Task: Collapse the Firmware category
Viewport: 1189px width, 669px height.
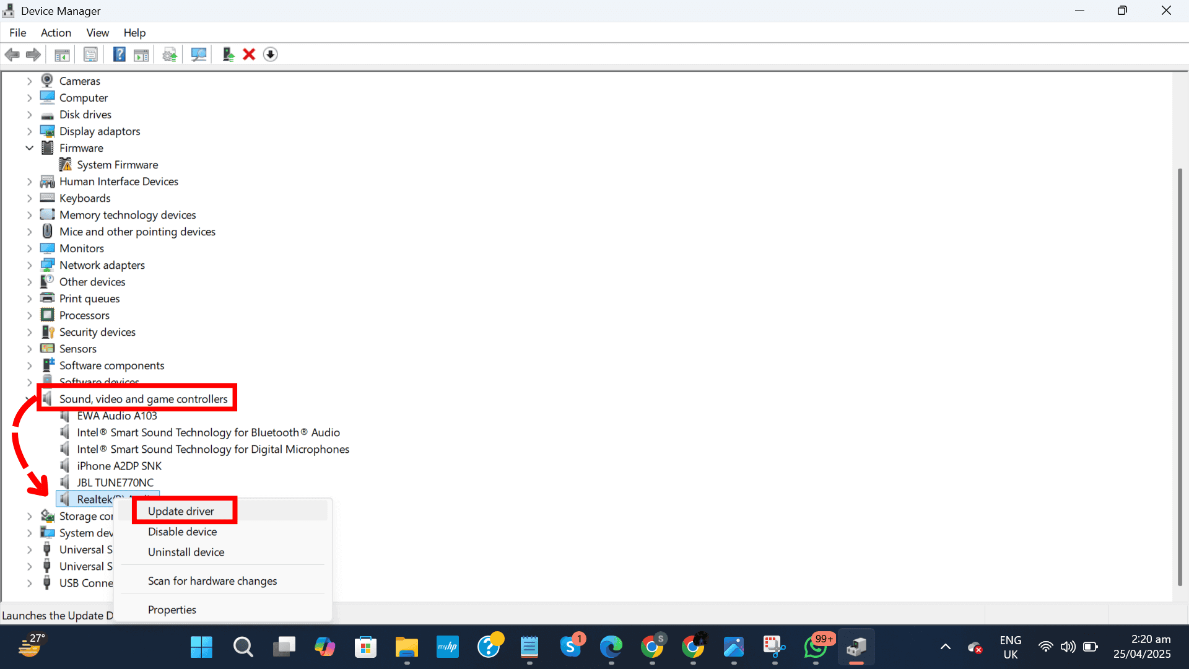Action: click(x=29, y=147)
